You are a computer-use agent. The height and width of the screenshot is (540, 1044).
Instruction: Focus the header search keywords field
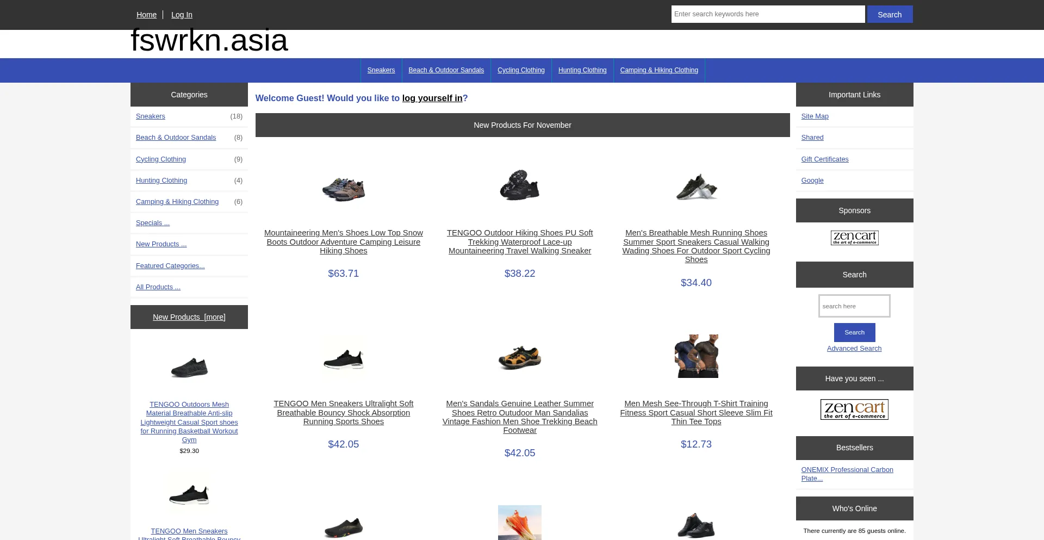768,14
